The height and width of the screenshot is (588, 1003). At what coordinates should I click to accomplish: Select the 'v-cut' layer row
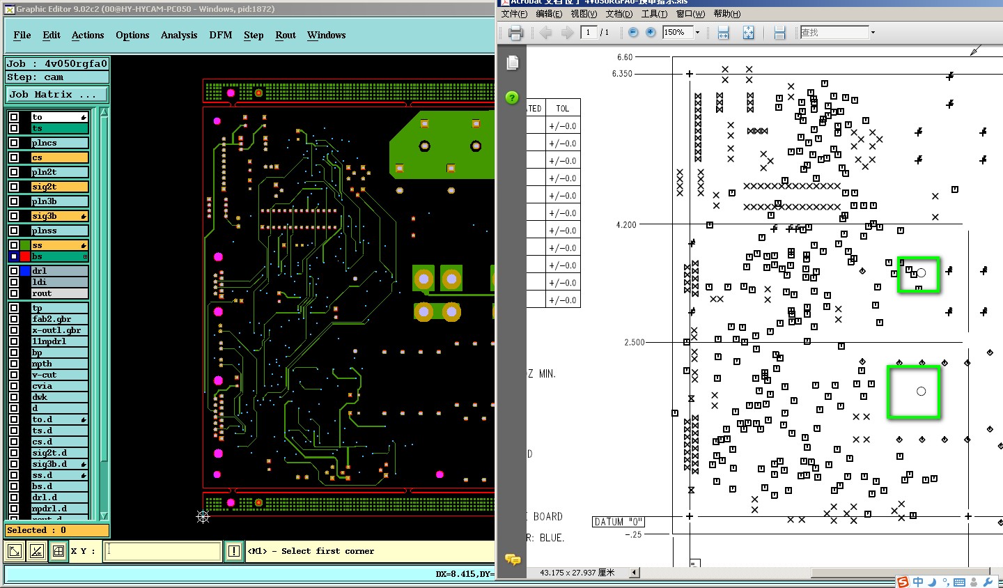60,375
